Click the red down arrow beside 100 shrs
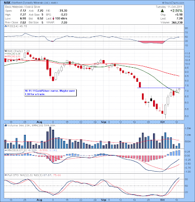195x202 pixels. tap(54, 19)
